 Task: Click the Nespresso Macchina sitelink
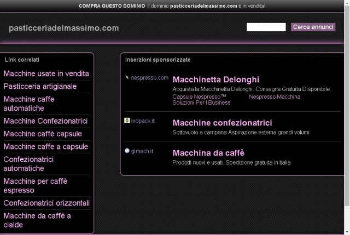(275, 97)
